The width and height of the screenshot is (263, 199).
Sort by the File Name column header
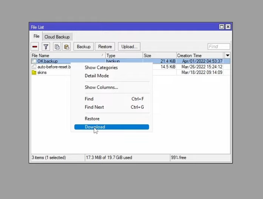[67, 56]
